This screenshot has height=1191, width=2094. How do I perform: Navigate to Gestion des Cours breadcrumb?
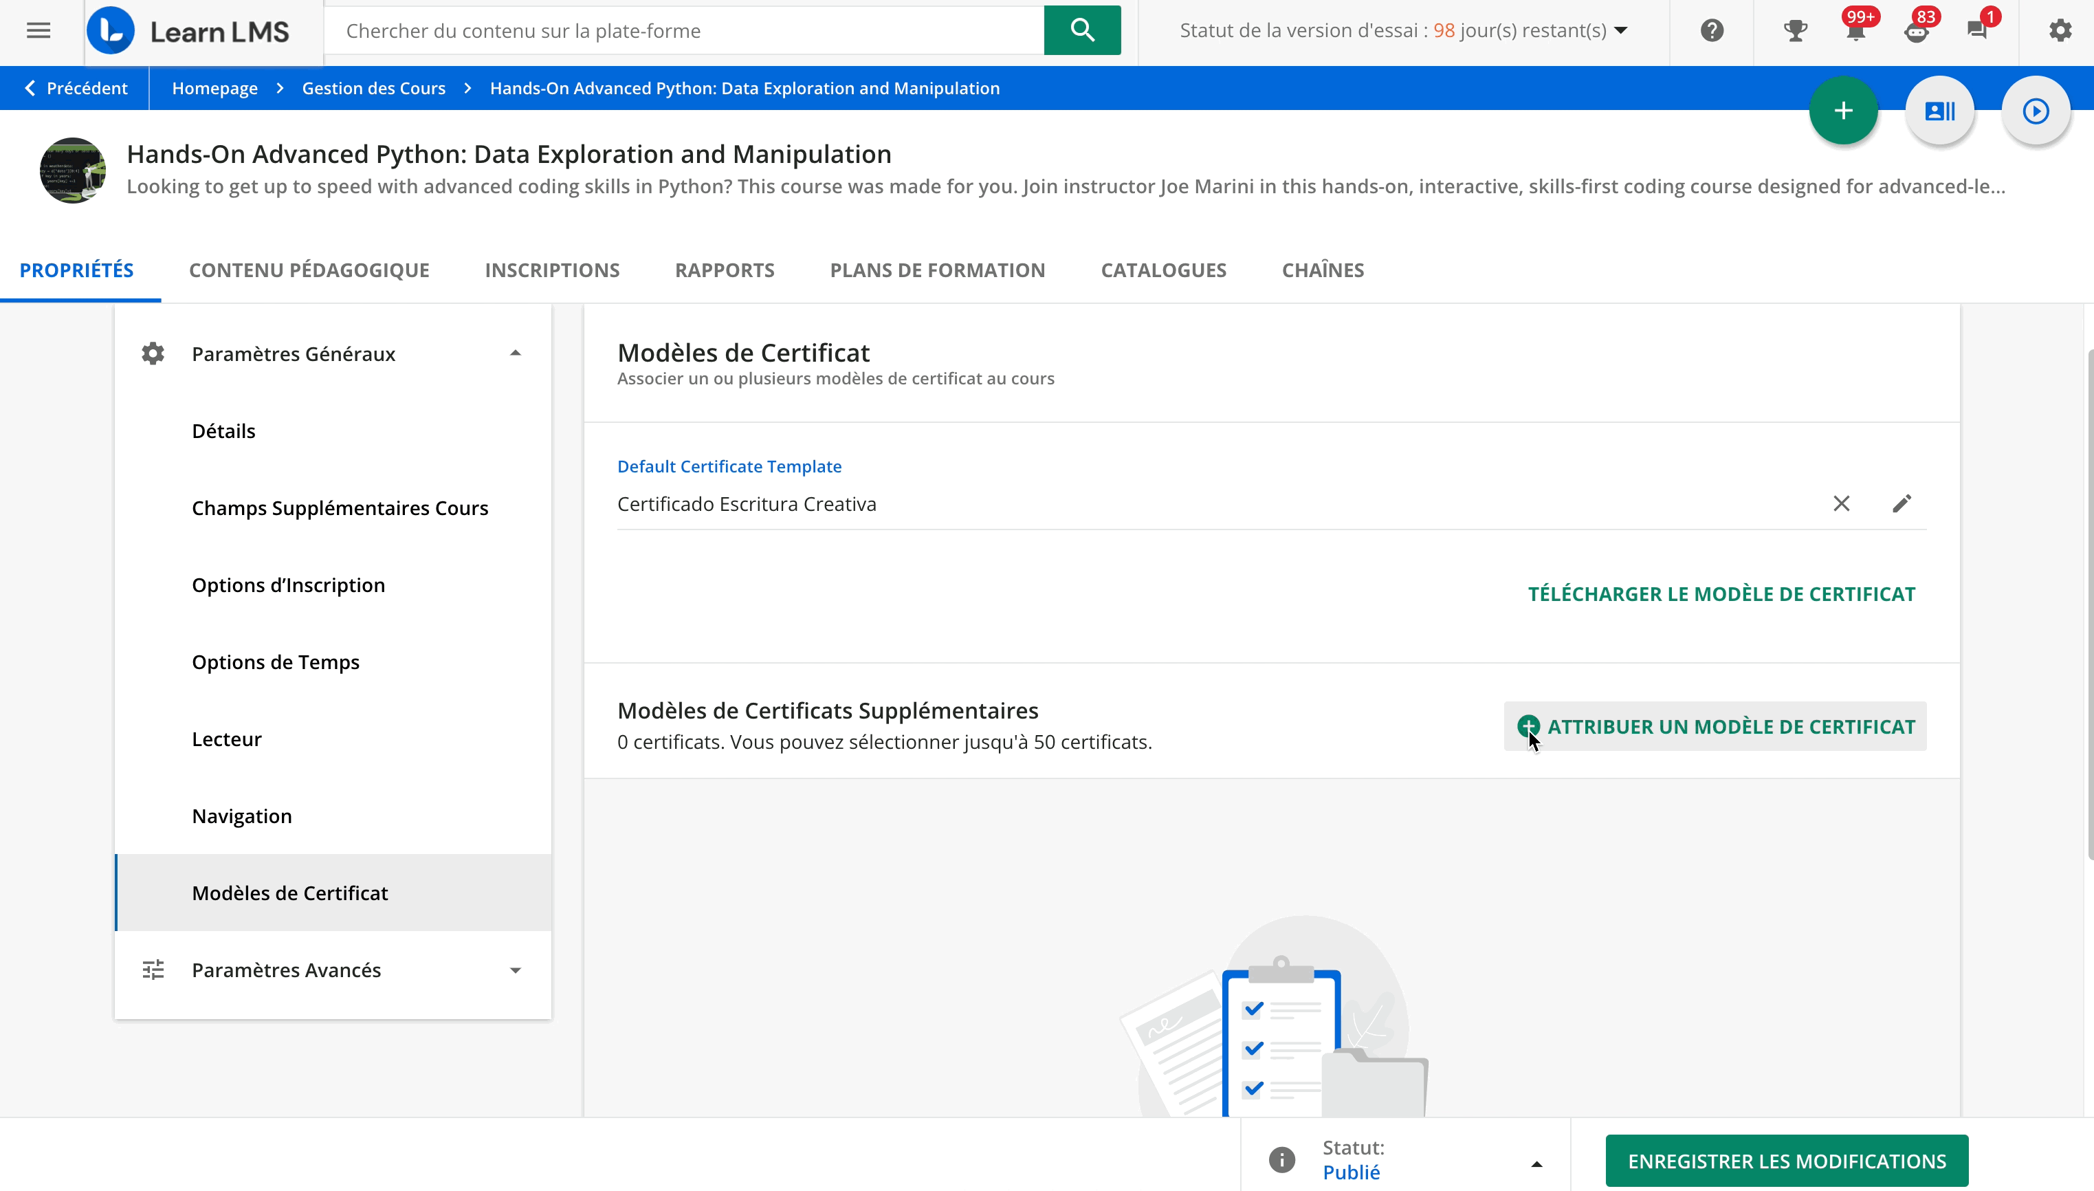[374, 88]
